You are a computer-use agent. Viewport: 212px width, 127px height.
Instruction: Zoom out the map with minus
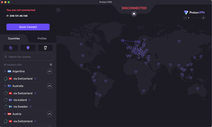pyautogui.click(x=185, y=18)
